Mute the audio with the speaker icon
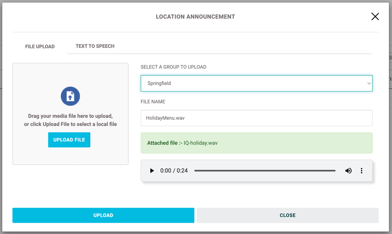This screenshot has width=392, height=234. coord(348,170)
